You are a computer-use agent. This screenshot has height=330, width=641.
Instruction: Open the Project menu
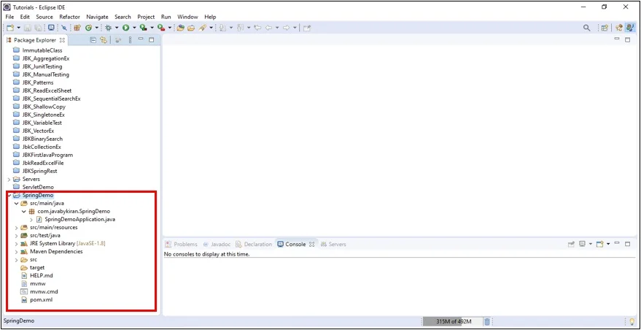pos(146,17)
